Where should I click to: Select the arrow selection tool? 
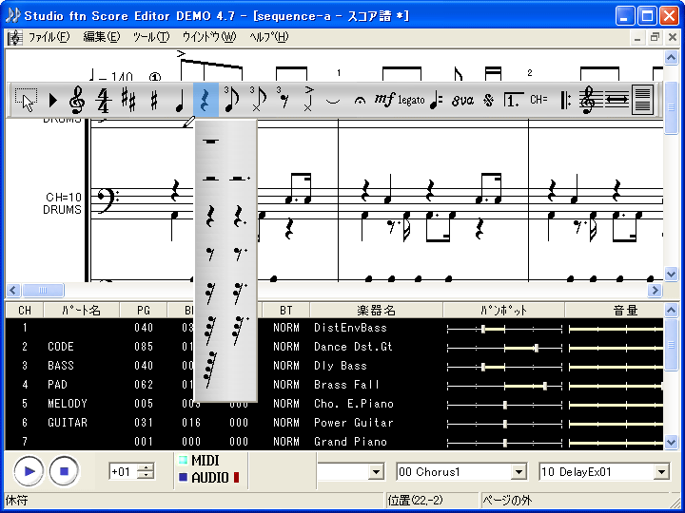pos(27,100)
